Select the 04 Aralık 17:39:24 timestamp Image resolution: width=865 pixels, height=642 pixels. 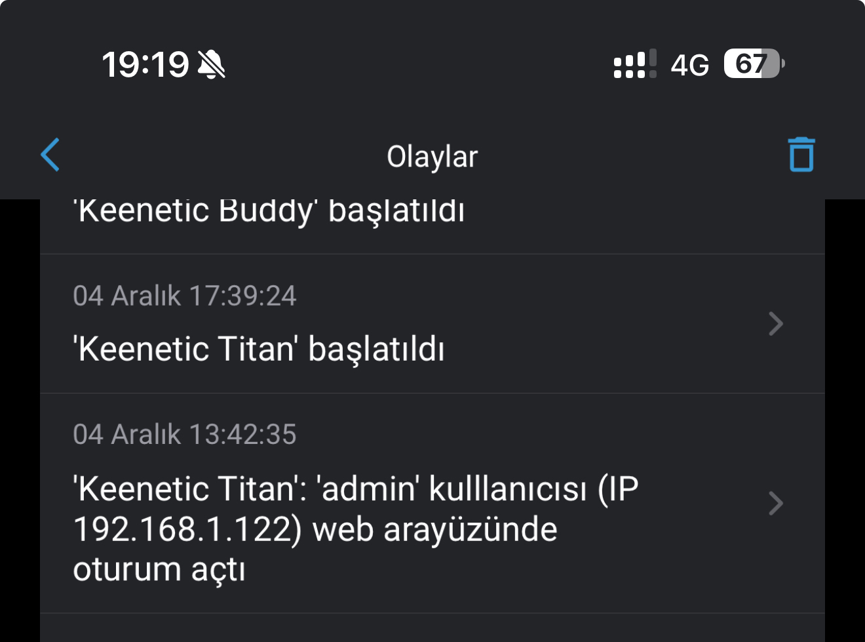(185, 296)
